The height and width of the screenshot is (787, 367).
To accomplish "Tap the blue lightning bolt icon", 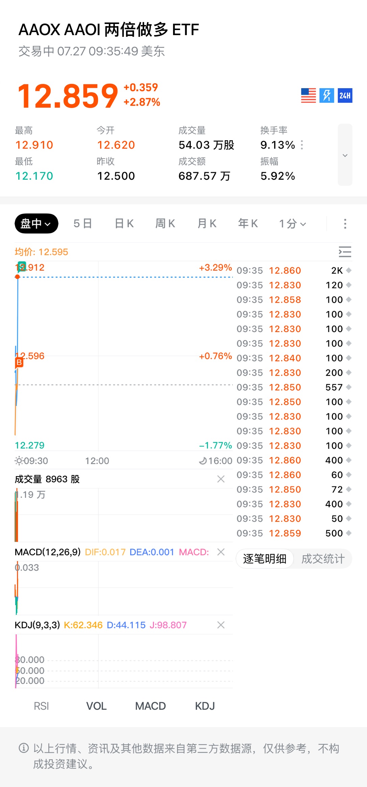I will tap(326, 96).
